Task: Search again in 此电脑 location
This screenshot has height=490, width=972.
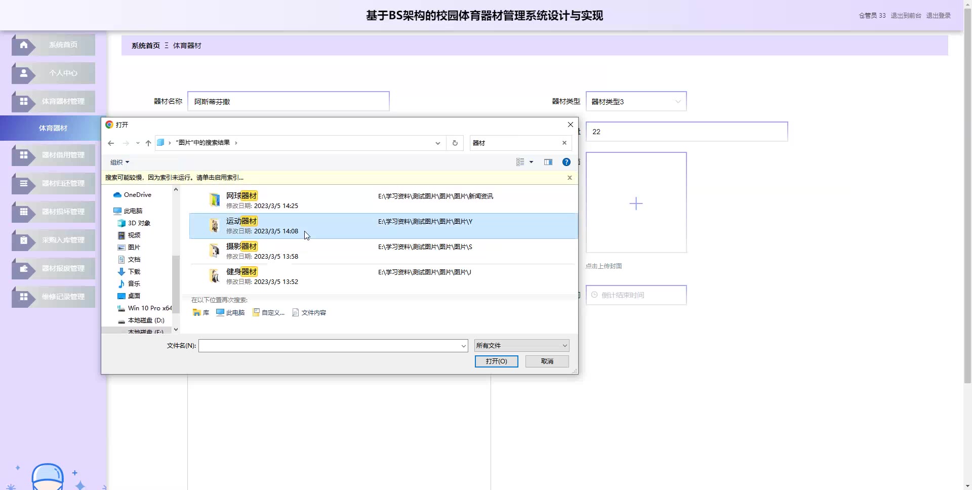Action: [230, 313]
